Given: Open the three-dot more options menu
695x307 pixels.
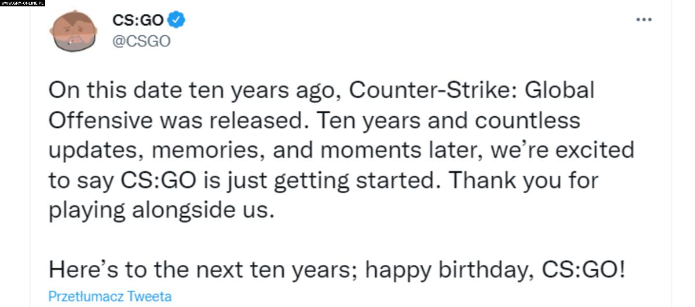Looking at the screenshot, I should coord(644,20).
